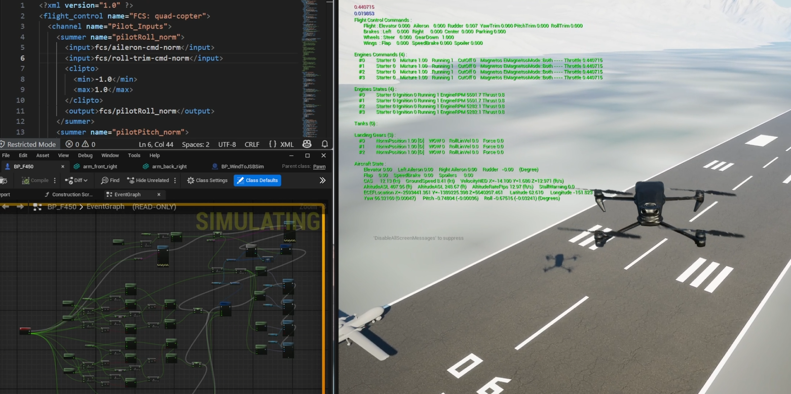Open Construction Script from its function icon

(x=47, y=194)
